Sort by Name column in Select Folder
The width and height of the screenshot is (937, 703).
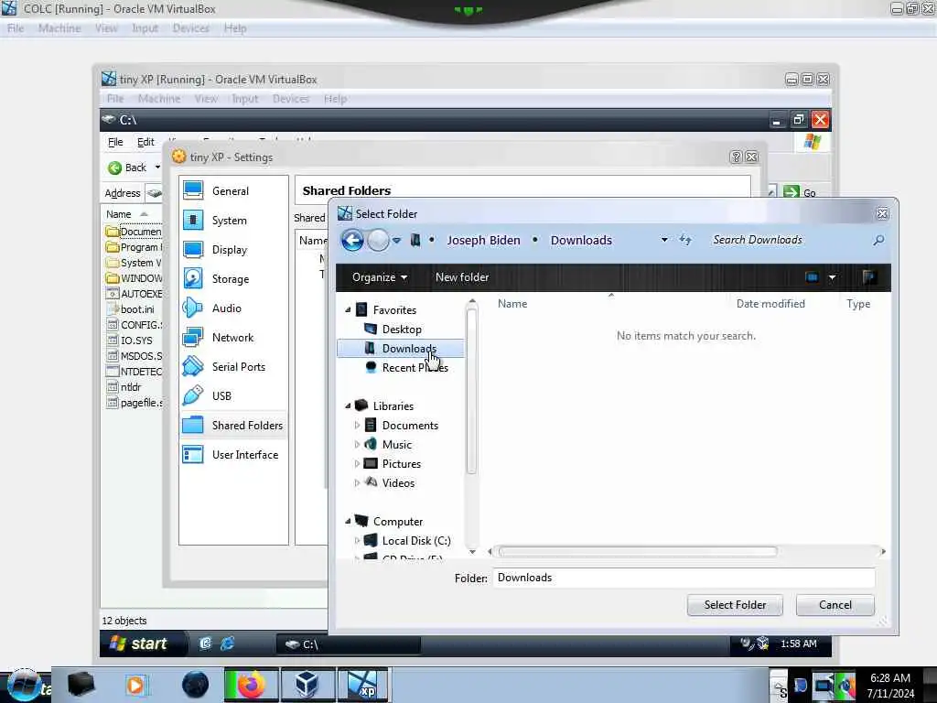(512, 304)
